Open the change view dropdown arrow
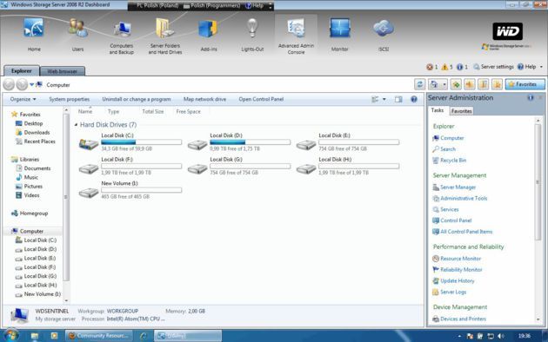Screen dimensions: 548x342 [x=384, y=99]
